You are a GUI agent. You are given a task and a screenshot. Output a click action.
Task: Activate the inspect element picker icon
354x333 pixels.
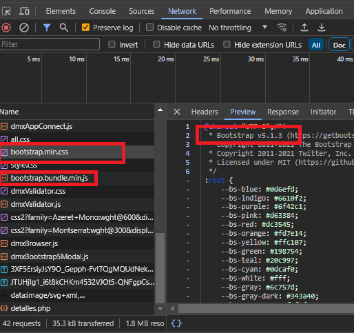(6, 11)
